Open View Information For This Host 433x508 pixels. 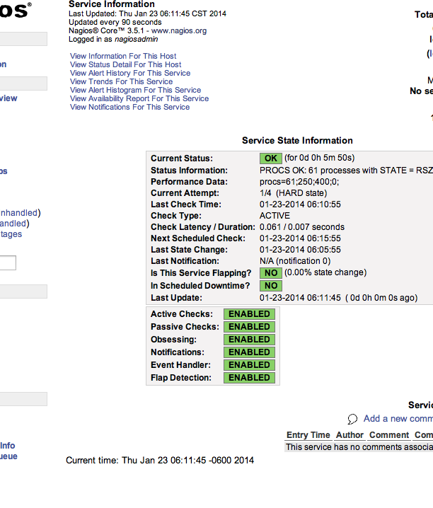[123, 56]
